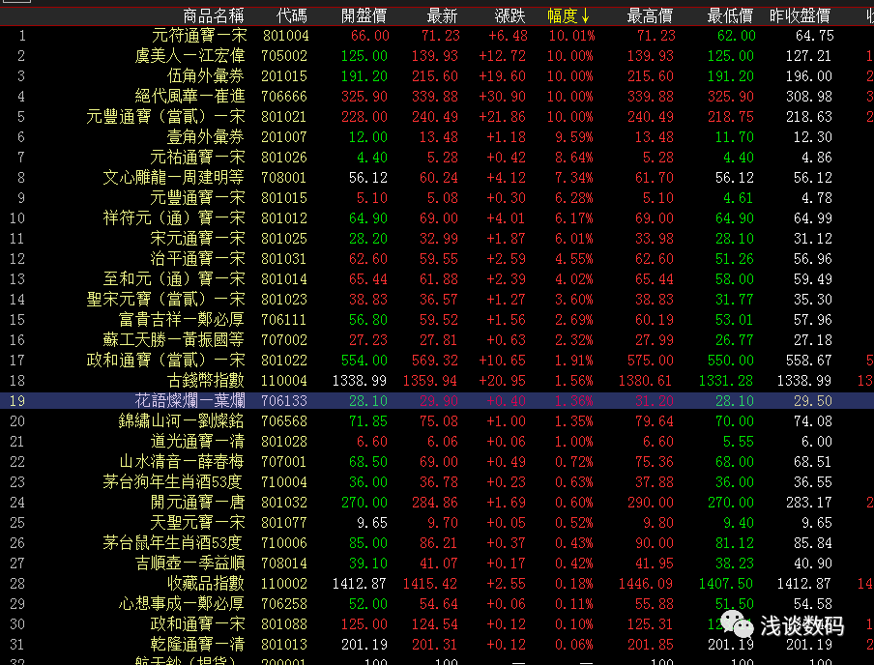Select the row 祥符元（通）寶—宋

[437, 217]
